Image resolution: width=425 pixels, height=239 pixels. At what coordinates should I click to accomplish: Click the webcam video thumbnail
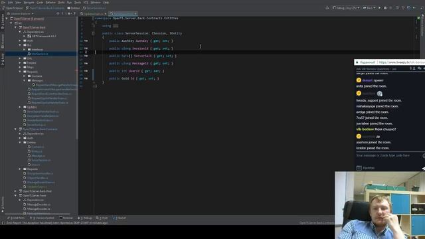tap(380, 205)
